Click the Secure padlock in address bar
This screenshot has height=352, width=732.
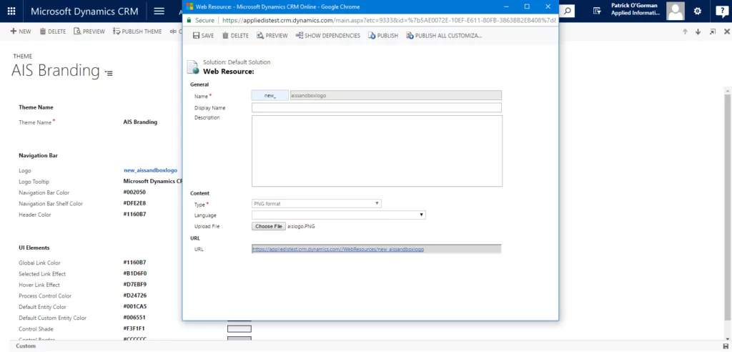pos(189,21)
